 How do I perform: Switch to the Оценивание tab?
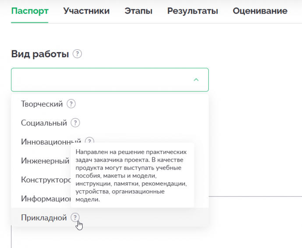[x=260, y=11]
